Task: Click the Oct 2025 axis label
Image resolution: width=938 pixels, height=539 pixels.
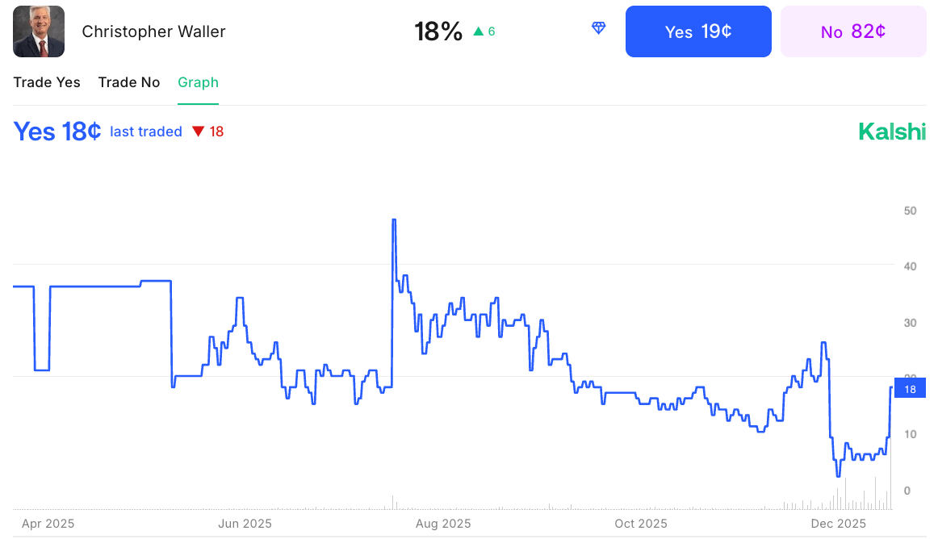Action: (641, 524)
